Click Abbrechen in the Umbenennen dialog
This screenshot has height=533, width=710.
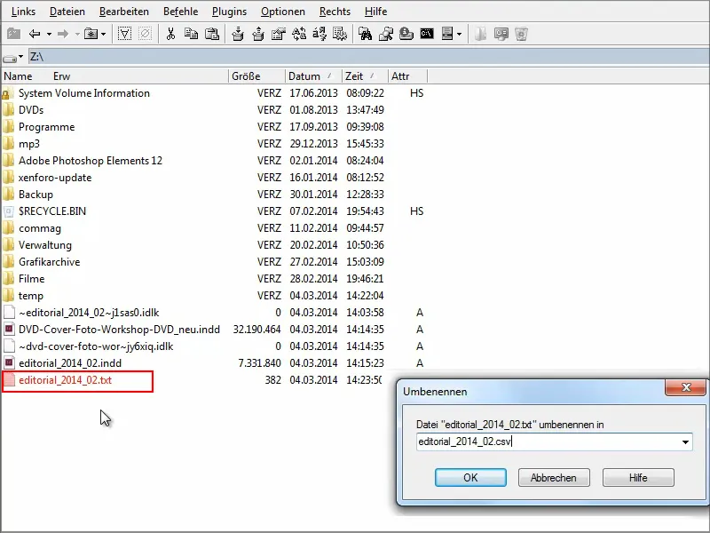(554, 478)
